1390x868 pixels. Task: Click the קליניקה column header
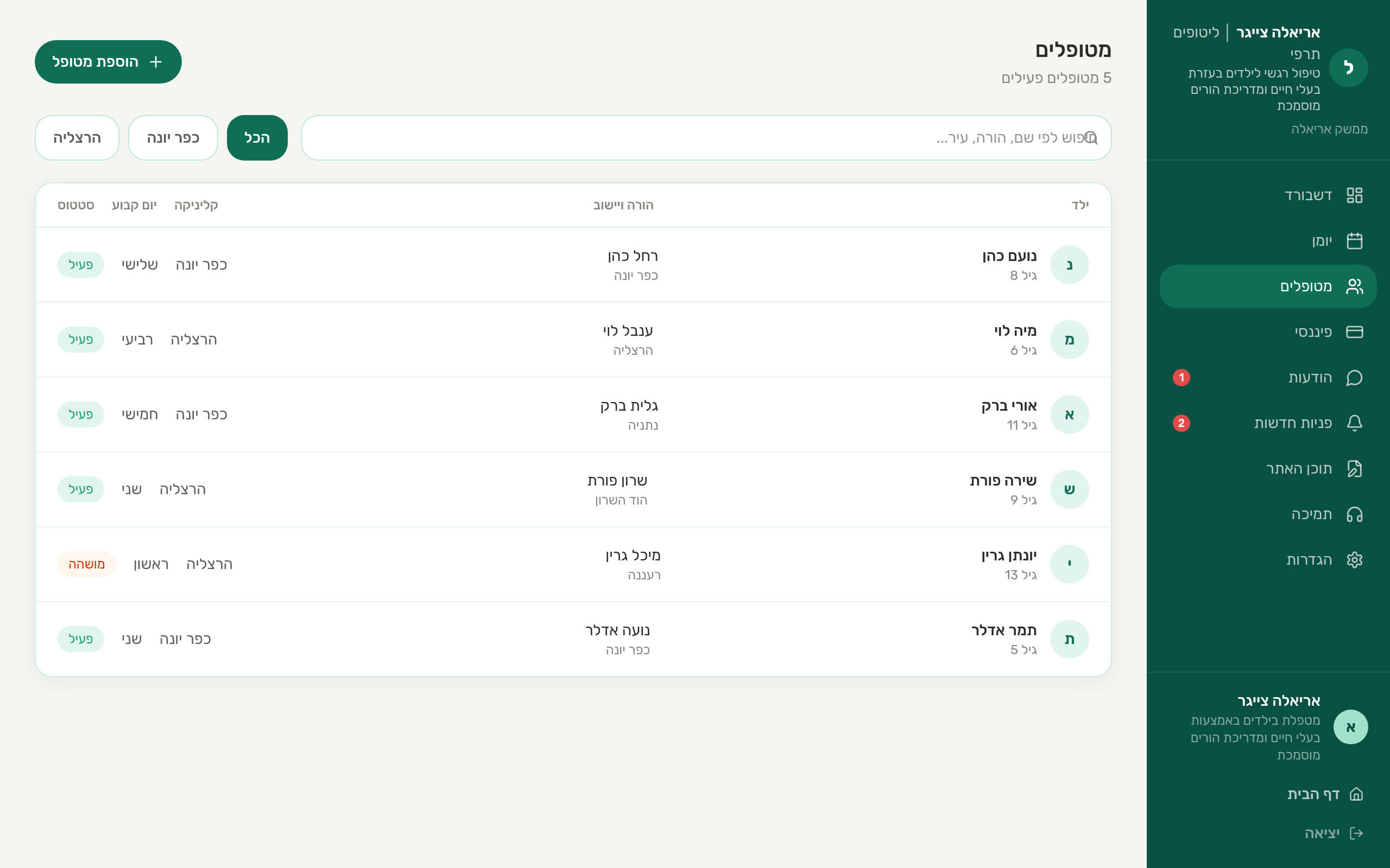[x=196, y=205]
